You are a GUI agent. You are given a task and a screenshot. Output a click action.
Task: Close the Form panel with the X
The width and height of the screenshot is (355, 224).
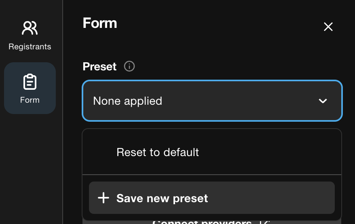tap(328, 27)
